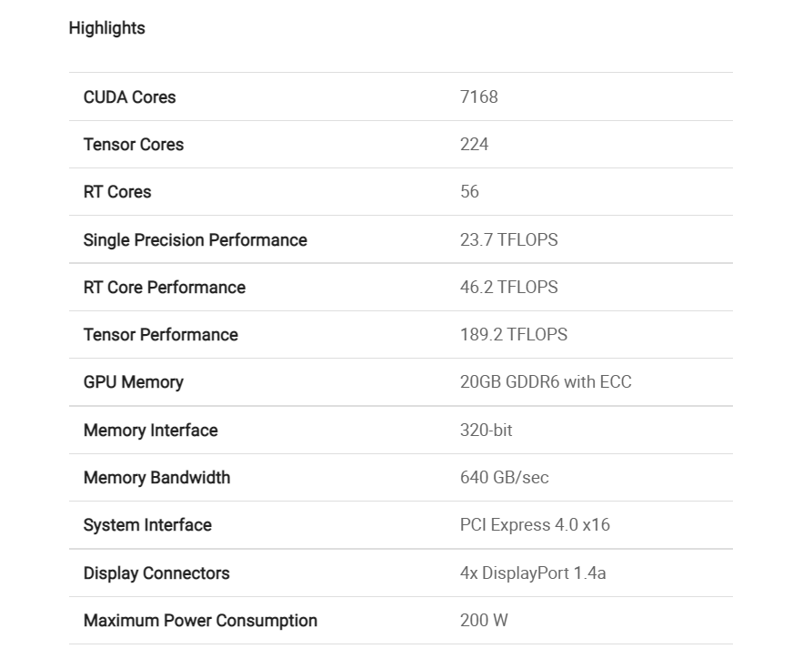The height and width of the screenshot is (659, 793).
Task: Click the Maximum Power Consumption label
Action: 200,620
